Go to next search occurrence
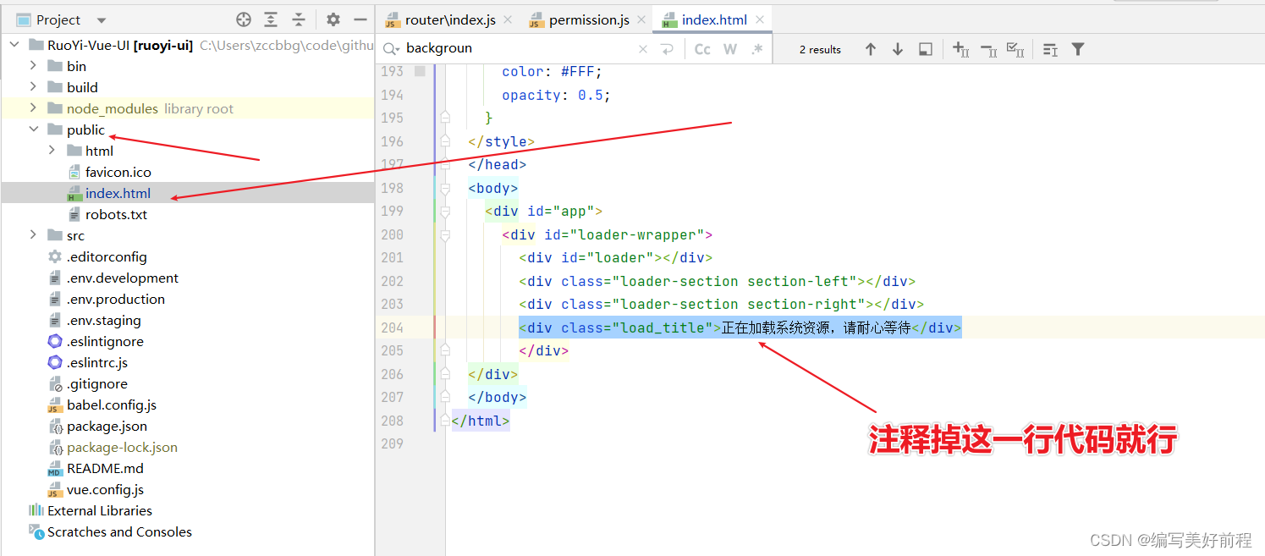This screenshot has width=1265, height=556. click(x=898, y=49)
